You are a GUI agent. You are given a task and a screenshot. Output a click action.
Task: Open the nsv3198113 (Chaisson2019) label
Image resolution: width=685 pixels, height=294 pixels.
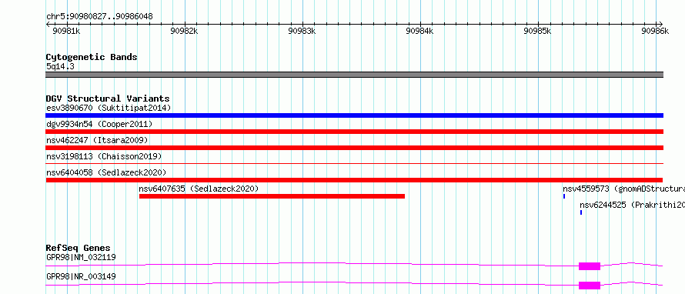tap(104, 156)
